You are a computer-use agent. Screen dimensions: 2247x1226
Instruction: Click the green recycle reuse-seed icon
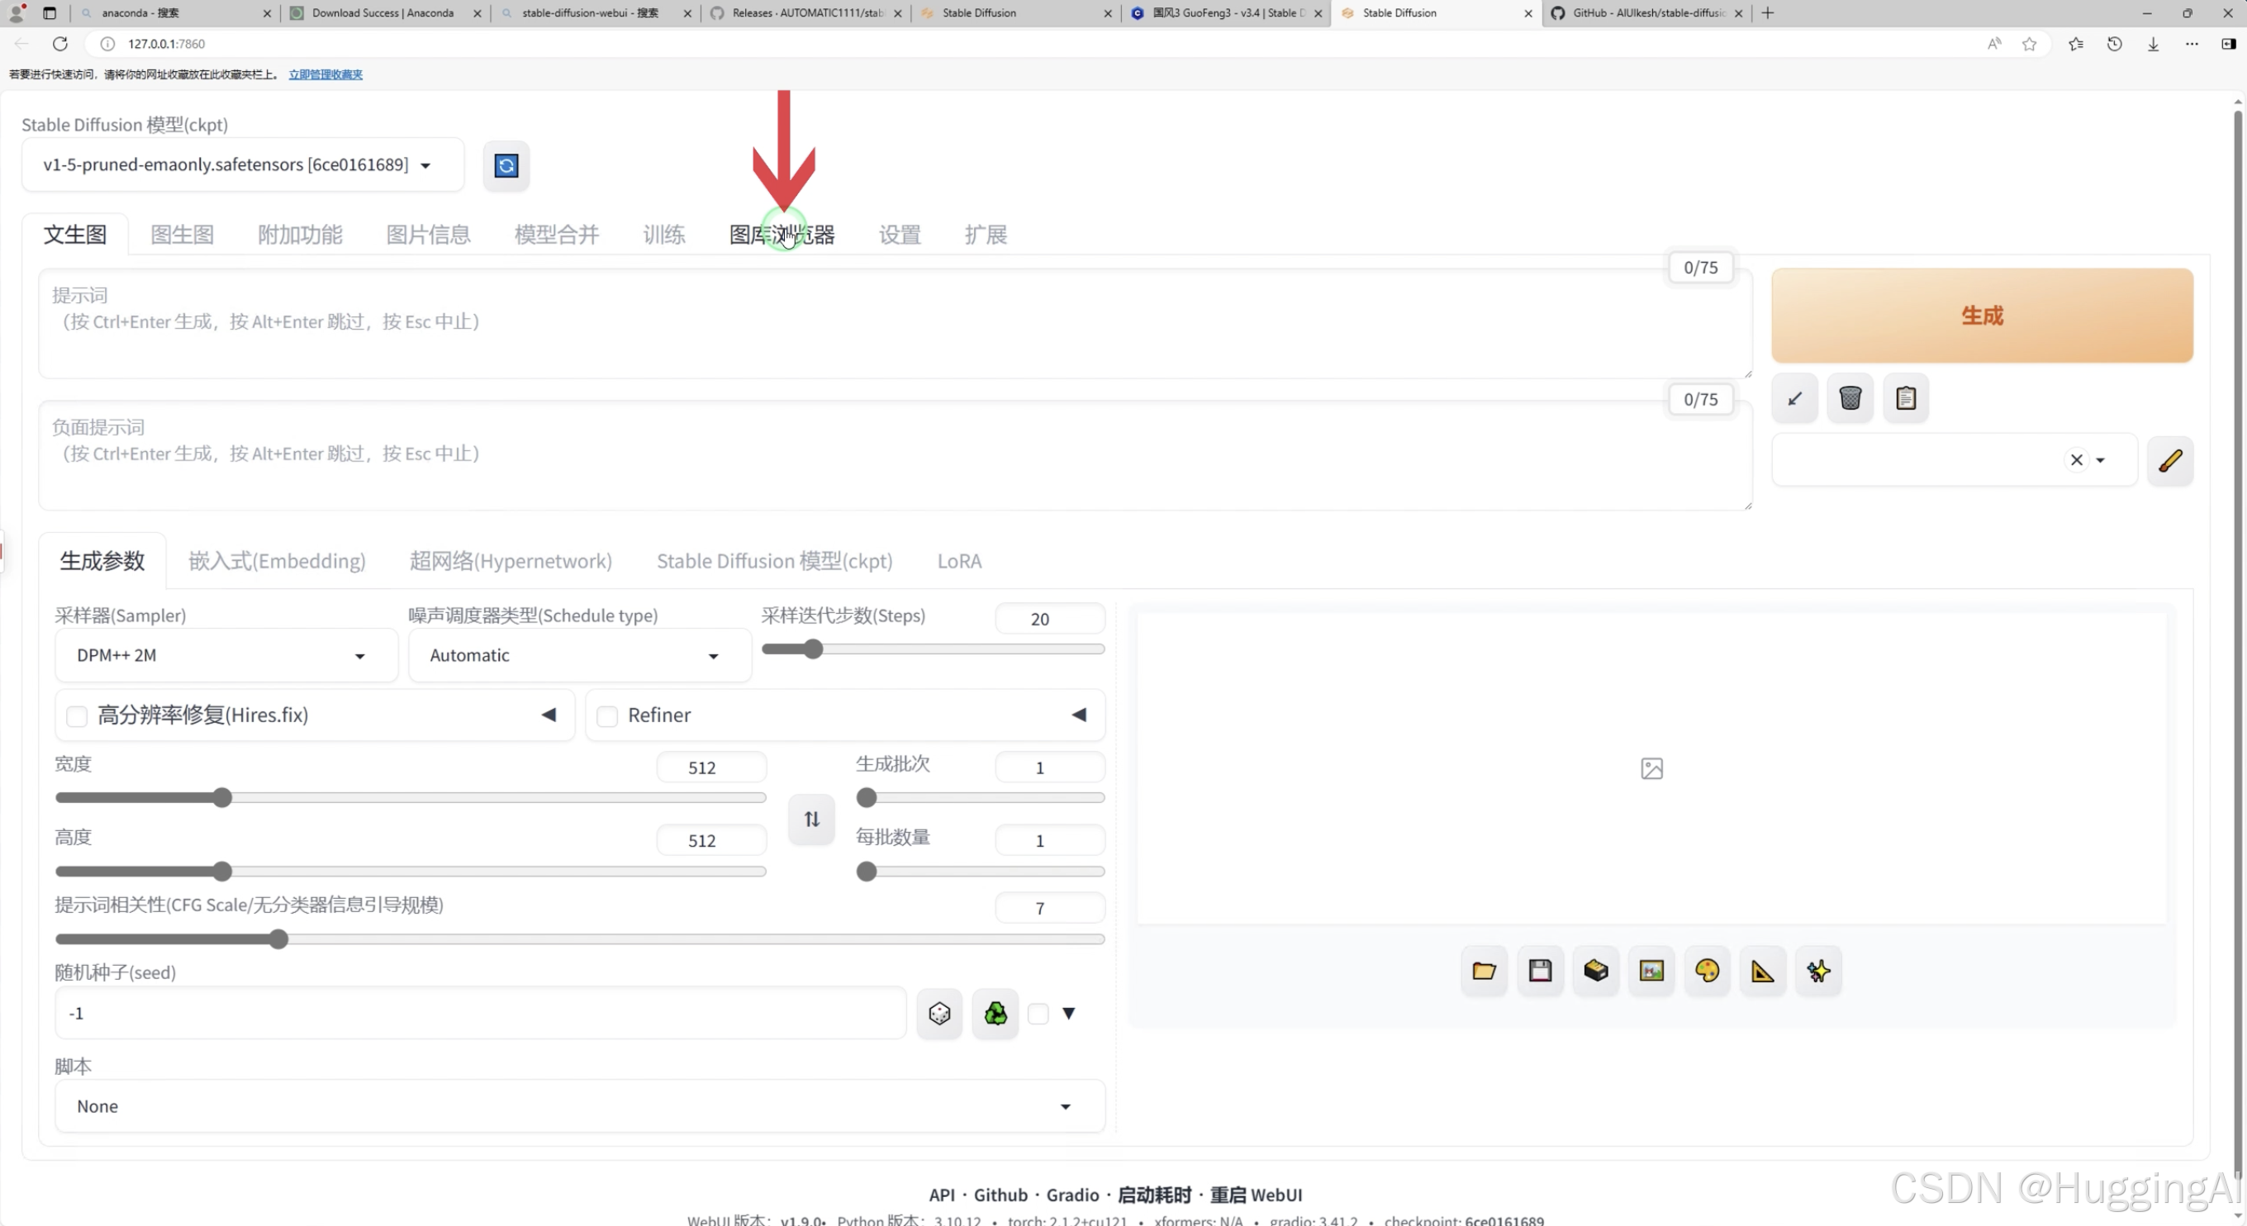[x=995, y=1013]
